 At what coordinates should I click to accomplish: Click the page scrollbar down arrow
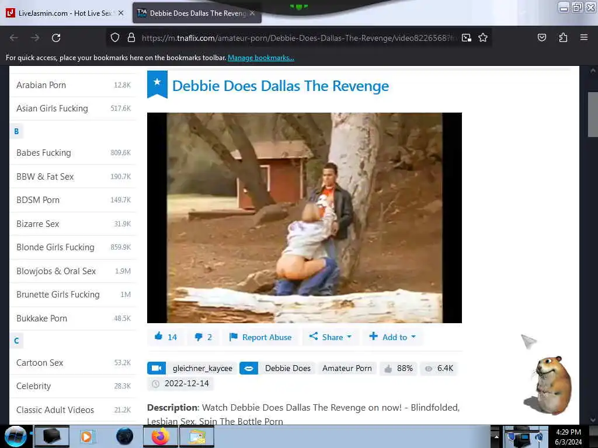pyautogui.click(x=593, y=420)
